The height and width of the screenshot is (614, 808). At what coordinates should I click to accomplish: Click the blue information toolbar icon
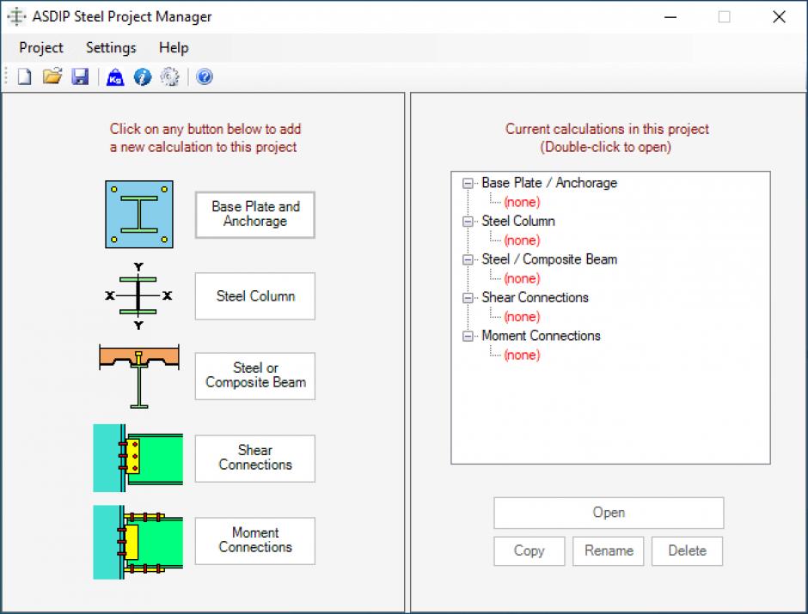[143, 77]
